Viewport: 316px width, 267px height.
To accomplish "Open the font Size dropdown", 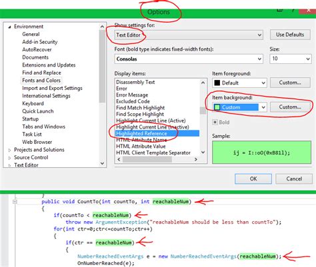I will 291,59.
